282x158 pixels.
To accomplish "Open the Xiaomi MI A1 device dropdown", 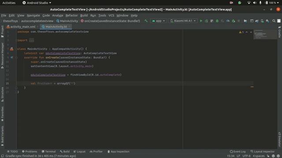I will 183,21.
